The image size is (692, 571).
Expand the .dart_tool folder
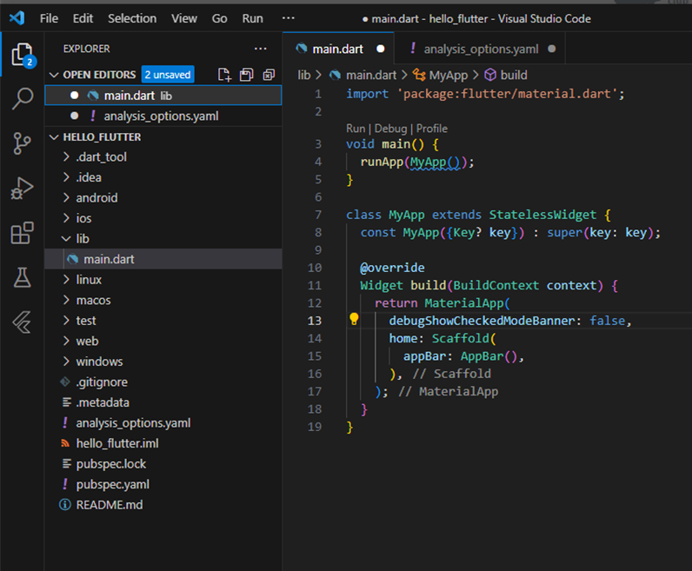[66, 156]
